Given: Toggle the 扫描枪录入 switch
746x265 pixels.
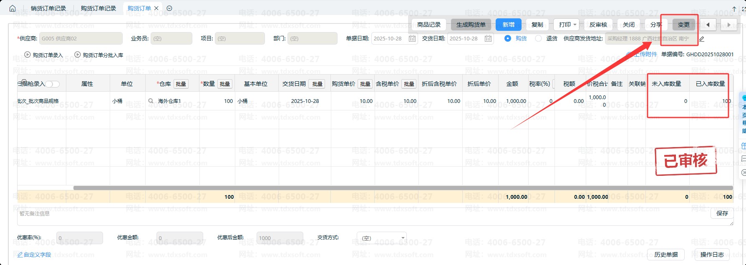Looking at the screenshot, I should 53,84.
